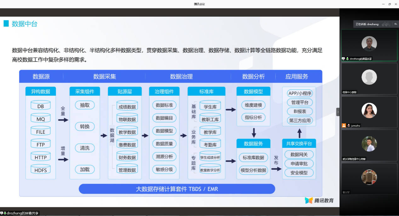Click the Tencent Education logo on slide

coord(319,200)
